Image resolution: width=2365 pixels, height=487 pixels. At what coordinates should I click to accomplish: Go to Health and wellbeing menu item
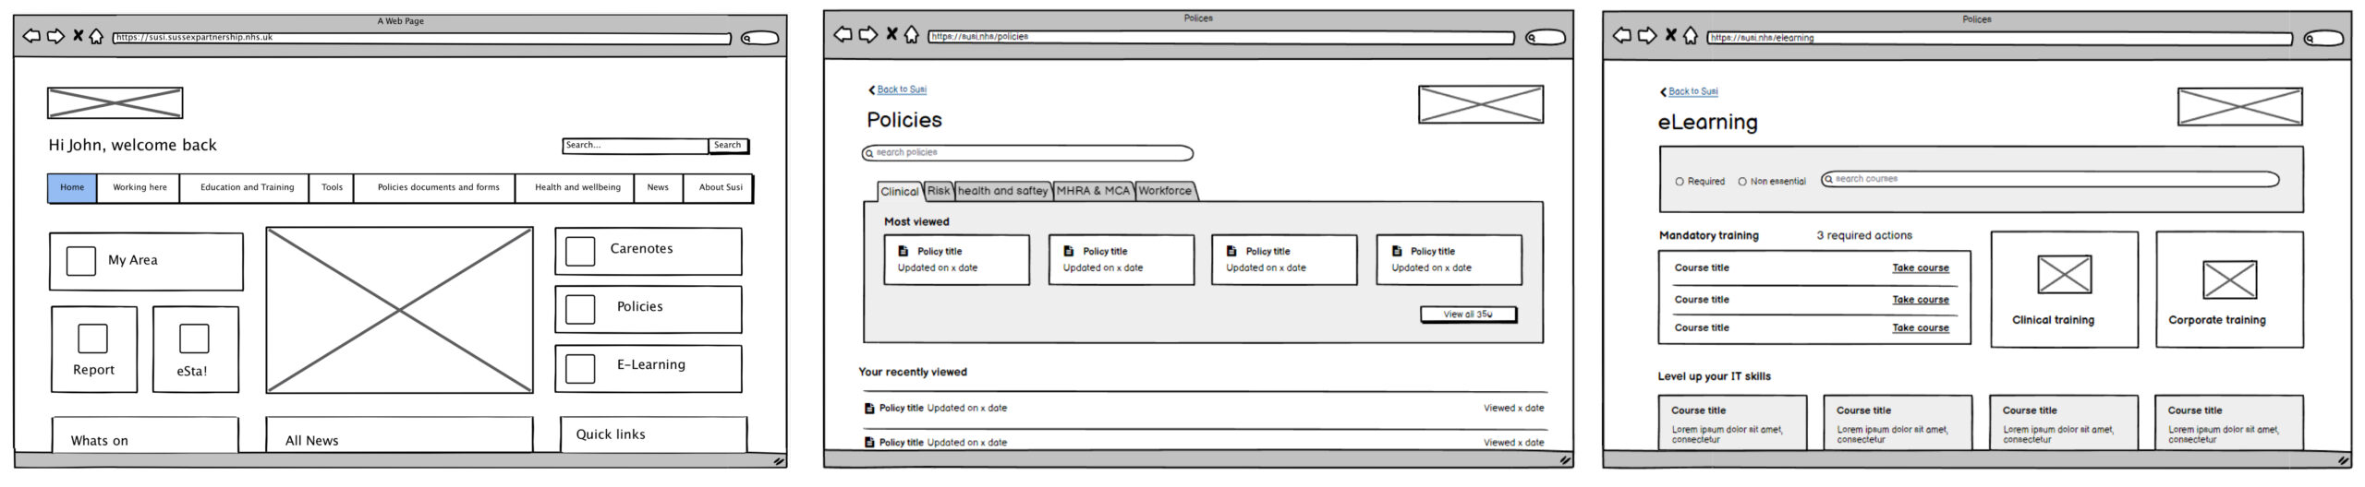point(577,187)
